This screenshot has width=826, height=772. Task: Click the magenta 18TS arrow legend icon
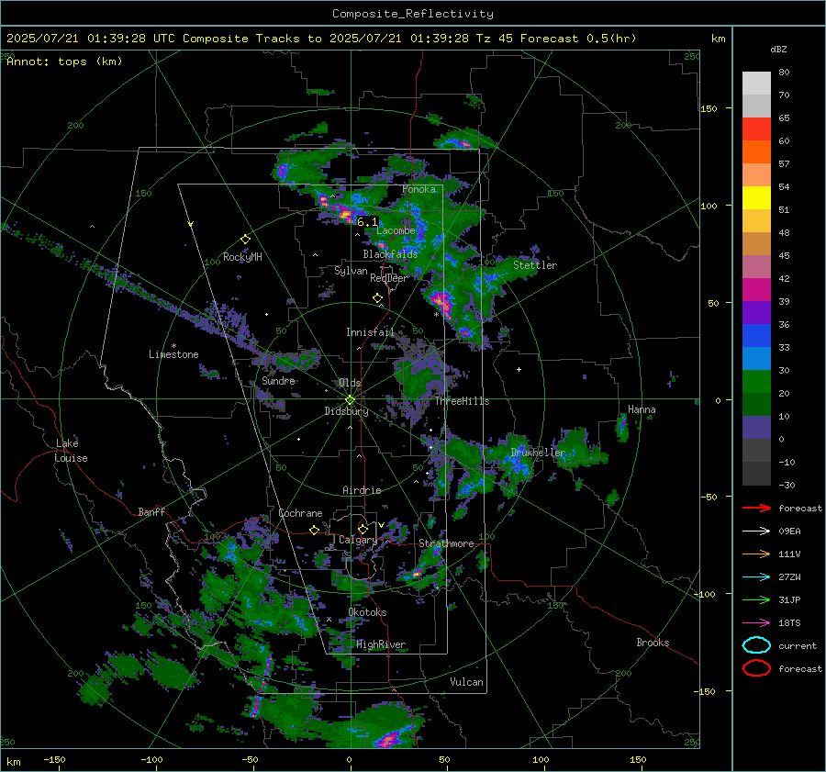coord(756,623)
